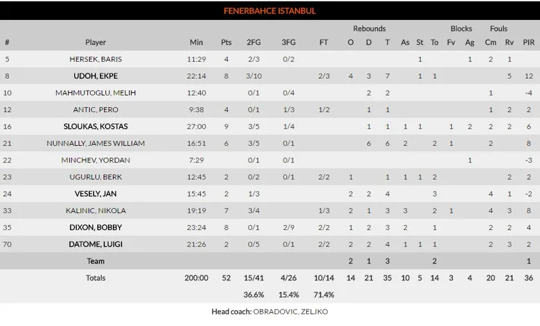Open DIXON, BOBBY player page
The height and width of the screenshot is (326, 540).
pyautogui.click(x=96, y=227)
